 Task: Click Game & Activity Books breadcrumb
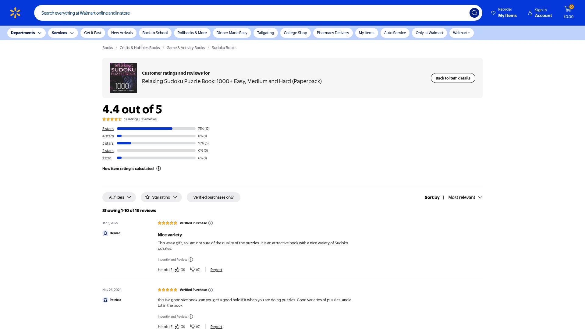pyautogui.click(x=186, y=48)
